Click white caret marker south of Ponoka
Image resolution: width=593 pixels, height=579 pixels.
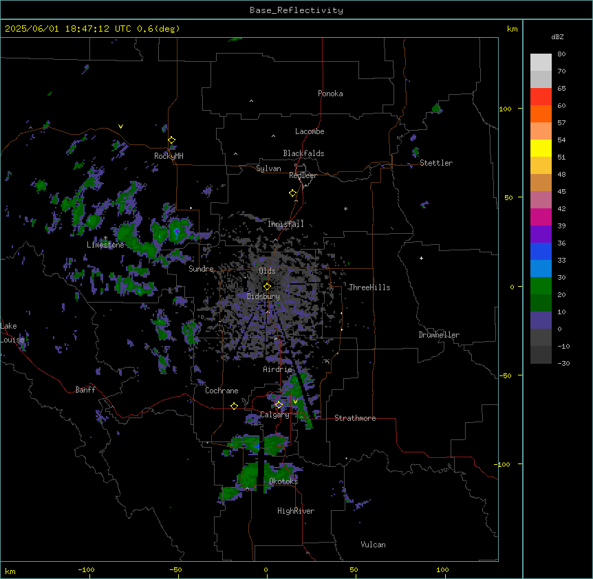(x=252, y=101)
